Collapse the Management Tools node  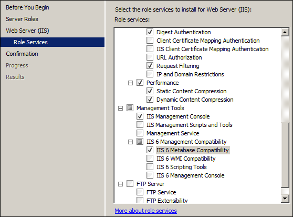coord(121,108)
